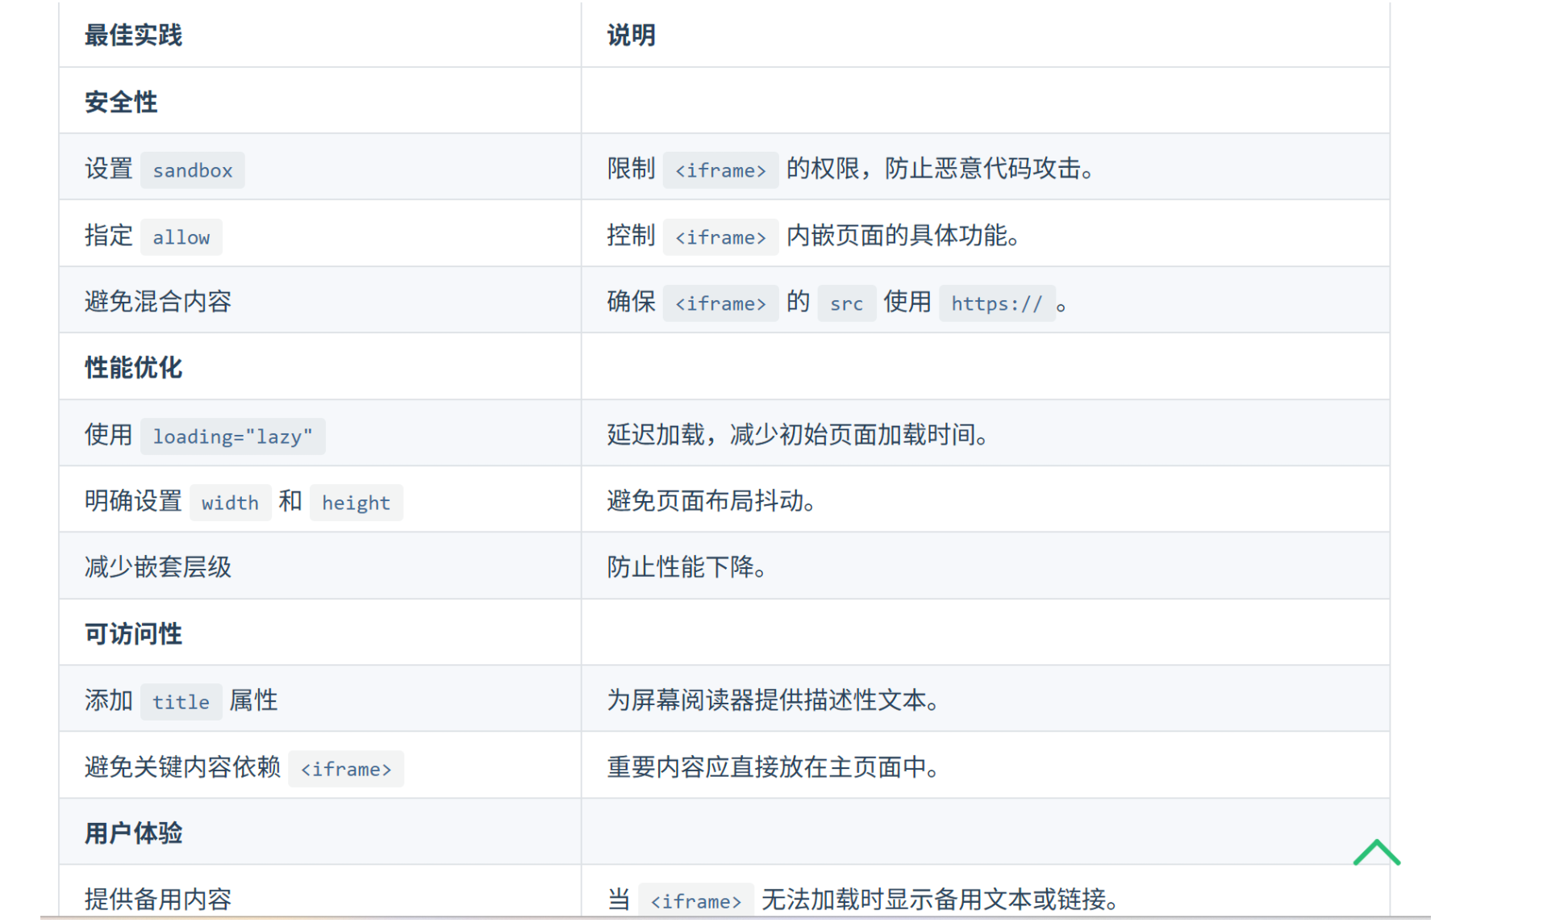Click the title code tag

tap(181, 702)
